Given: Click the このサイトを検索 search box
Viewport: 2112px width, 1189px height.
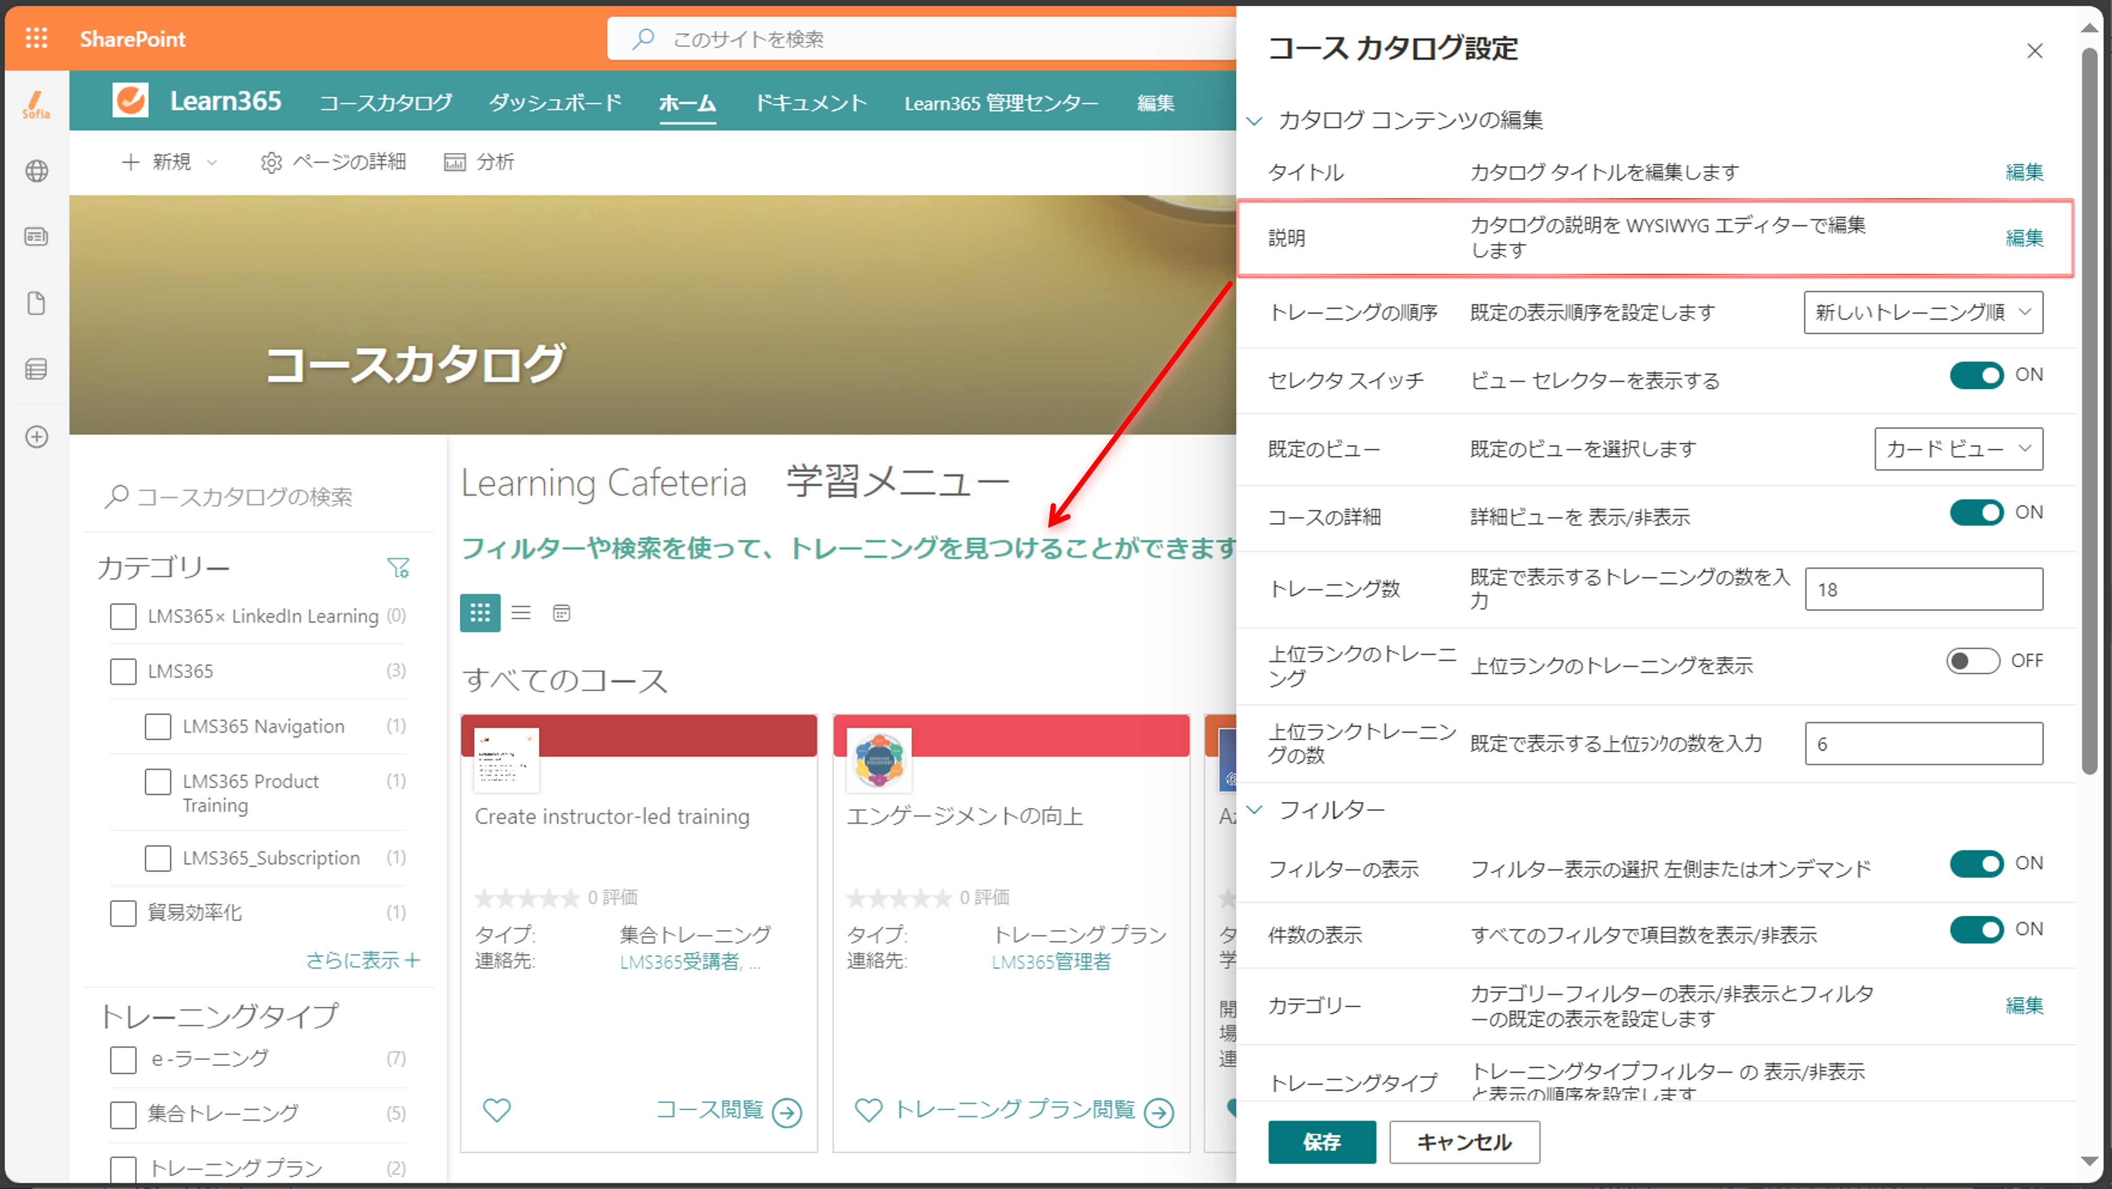Looking at the screenshot, I should coord(922,39).
